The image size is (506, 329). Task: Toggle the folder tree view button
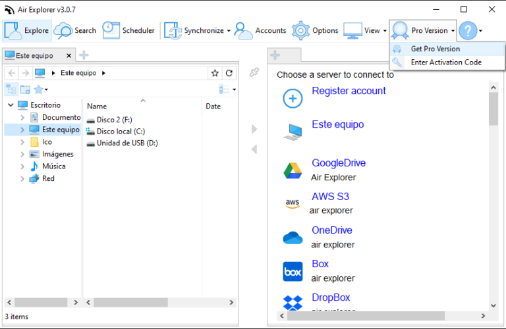click(11, 89)
